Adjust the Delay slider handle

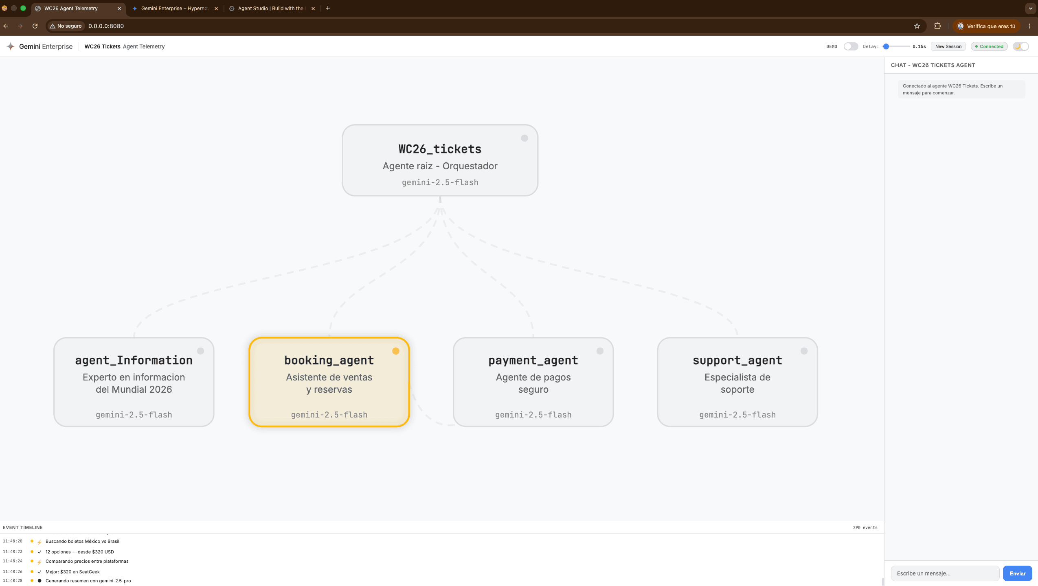click(886, 46)
